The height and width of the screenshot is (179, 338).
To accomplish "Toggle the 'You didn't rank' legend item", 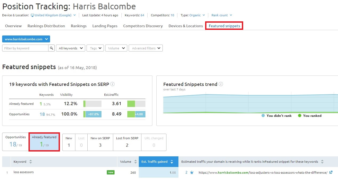I will point(276,116).
